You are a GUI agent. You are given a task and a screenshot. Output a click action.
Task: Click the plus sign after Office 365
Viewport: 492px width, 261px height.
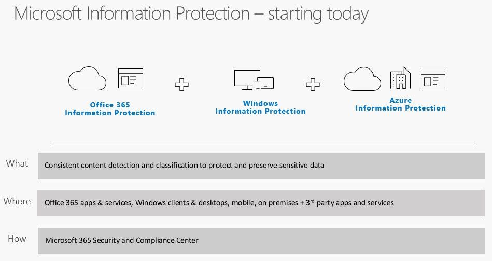pyautogui.click(x=181, y=84)
